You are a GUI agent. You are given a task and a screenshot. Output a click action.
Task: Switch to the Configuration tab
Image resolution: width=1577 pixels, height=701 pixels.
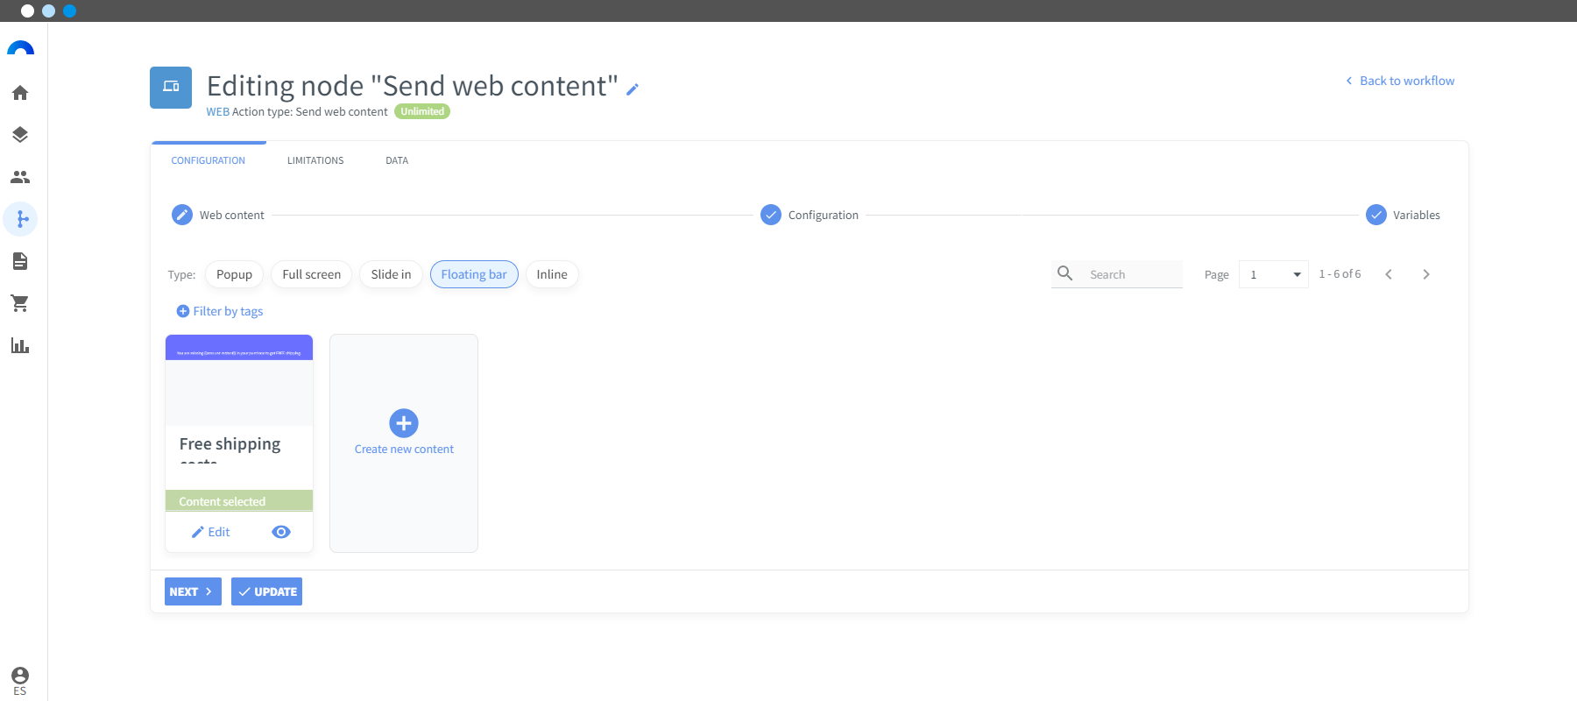click(x=209, y=160)
